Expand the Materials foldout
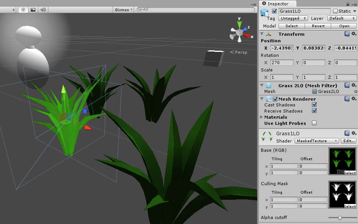This screenshot has height=224, width=358. click(262, 117)
